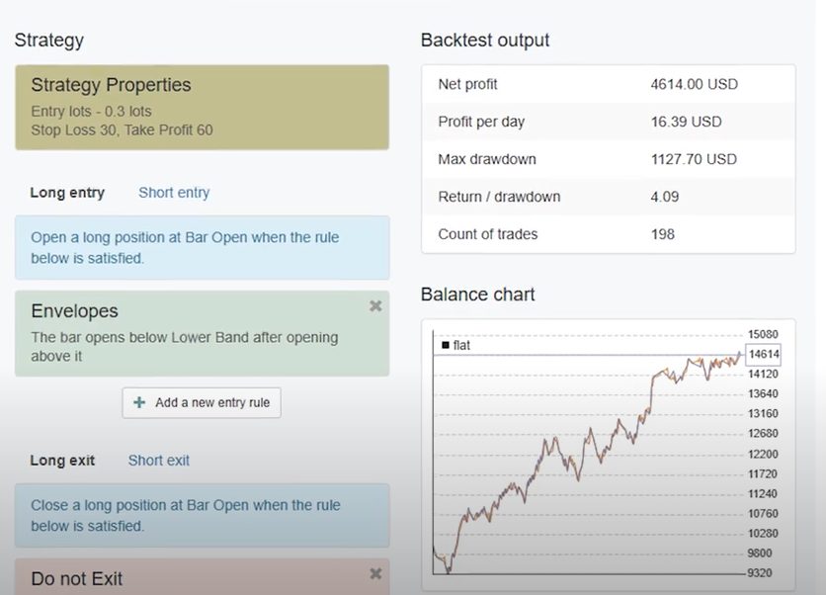Click the Count of trades row
This screenshot has width=826, height=595.
[x=608, y=234]
